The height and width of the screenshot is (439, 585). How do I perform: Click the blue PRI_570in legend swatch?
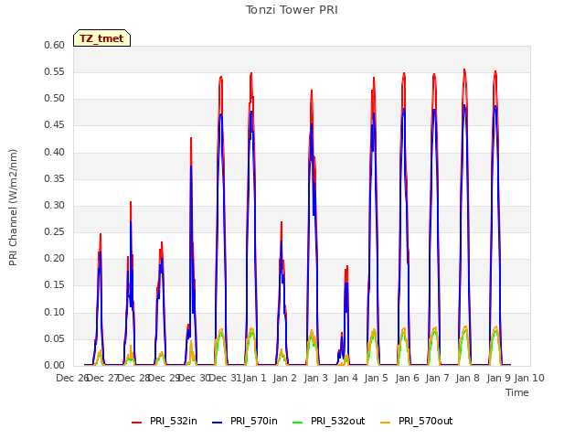click(218, 423)
